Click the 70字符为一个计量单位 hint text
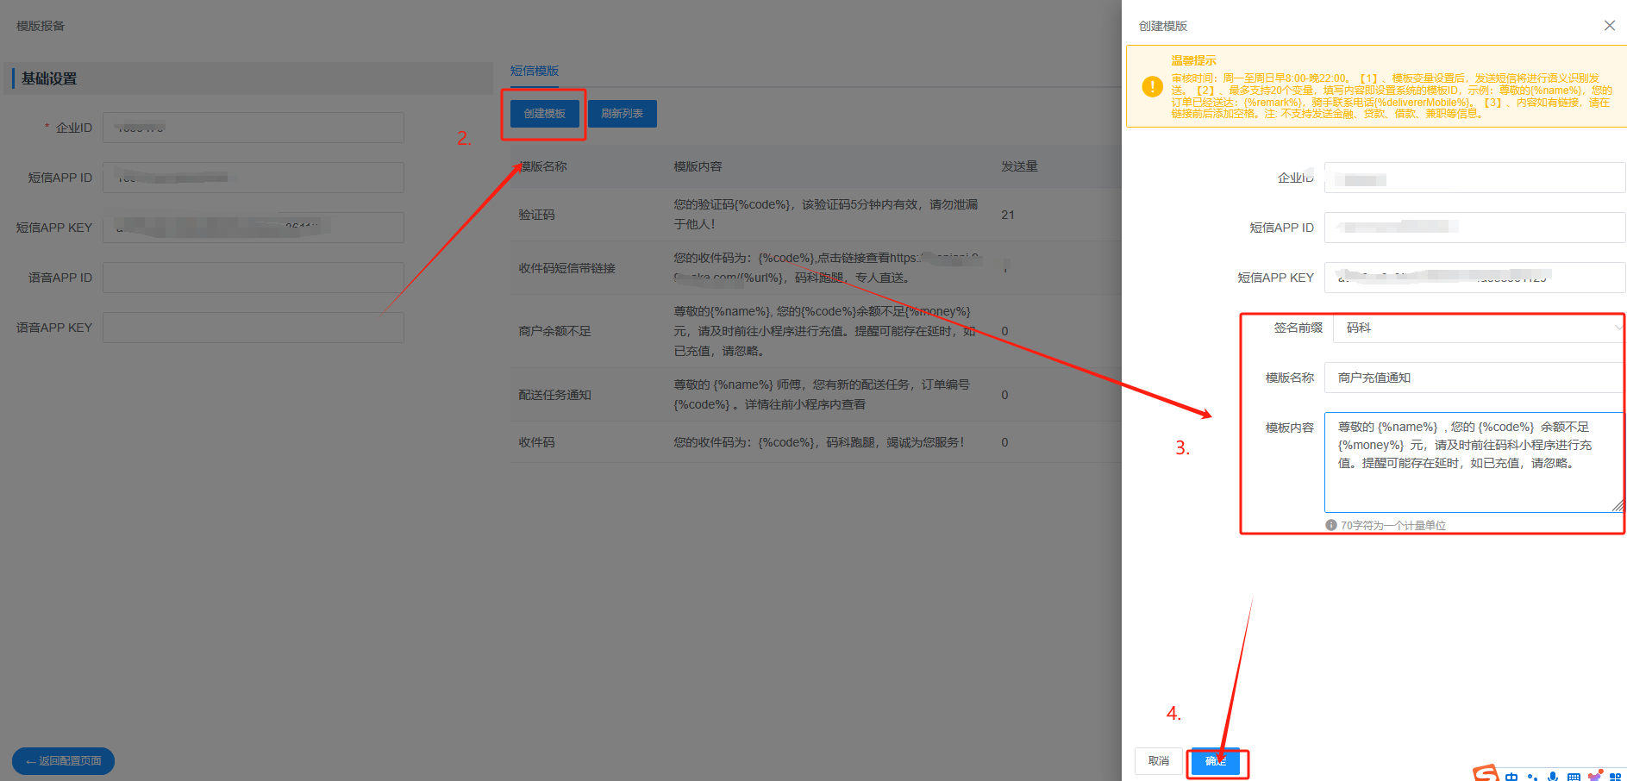Viewport: 1627px width, 781px height. 1393,525
